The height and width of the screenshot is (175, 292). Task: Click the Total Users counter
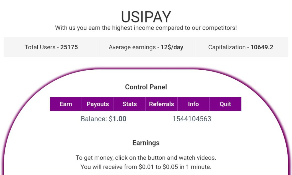[x=51, y=47]
